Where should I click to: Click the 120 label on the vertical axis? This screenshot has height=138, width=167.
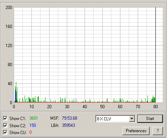(x=9, y=46)
